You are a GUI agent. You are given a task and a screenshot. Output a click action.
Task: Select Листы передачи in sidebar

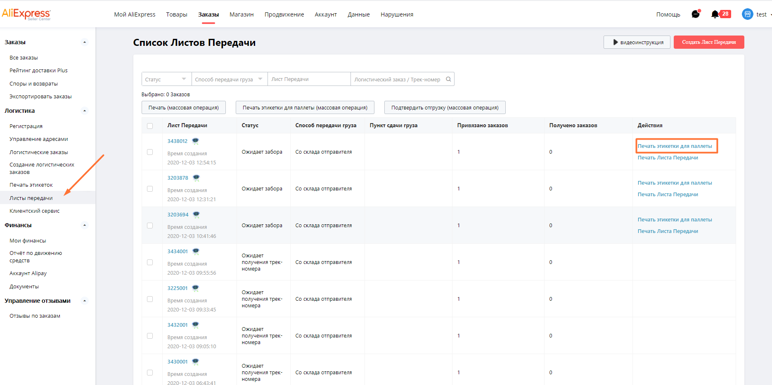[31, 198]
